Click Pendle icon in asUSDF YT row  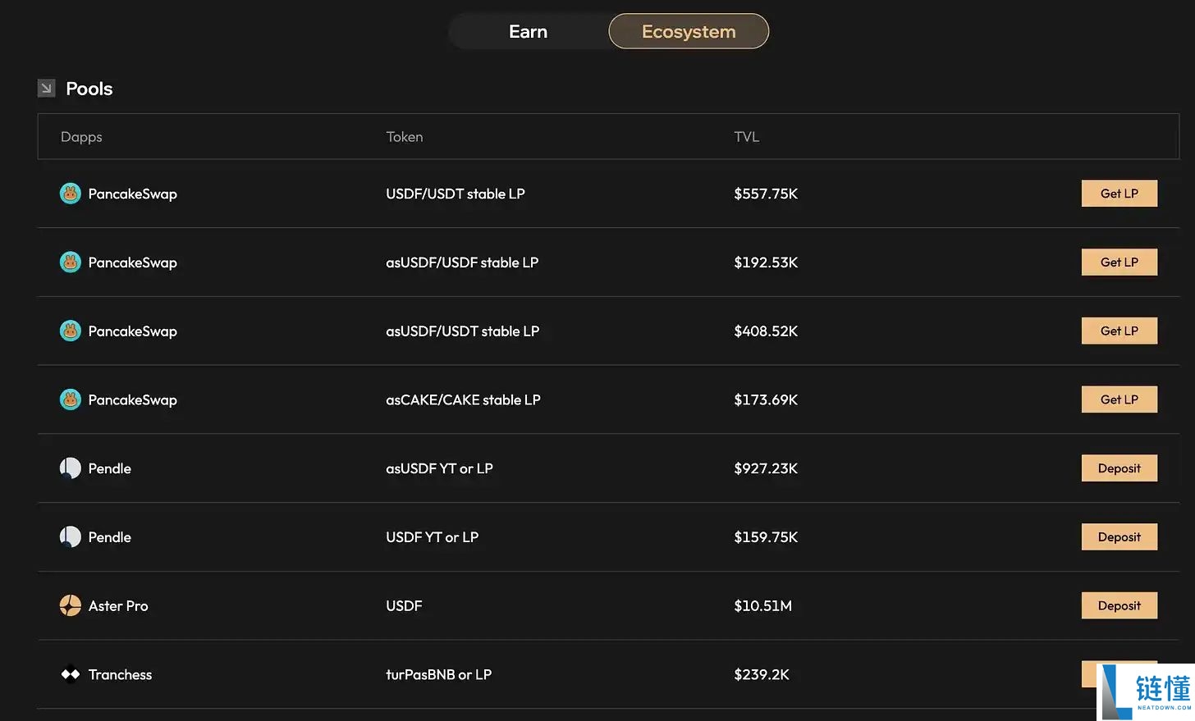[x=71, y=468]
